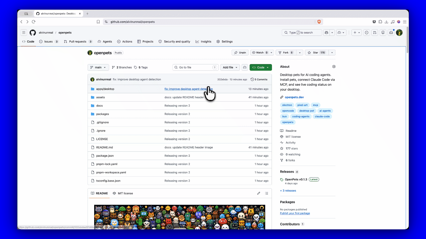Open the pnpm-lock.yaml file
The height and width of the screenshot is (239, 426).
[107, 164]
